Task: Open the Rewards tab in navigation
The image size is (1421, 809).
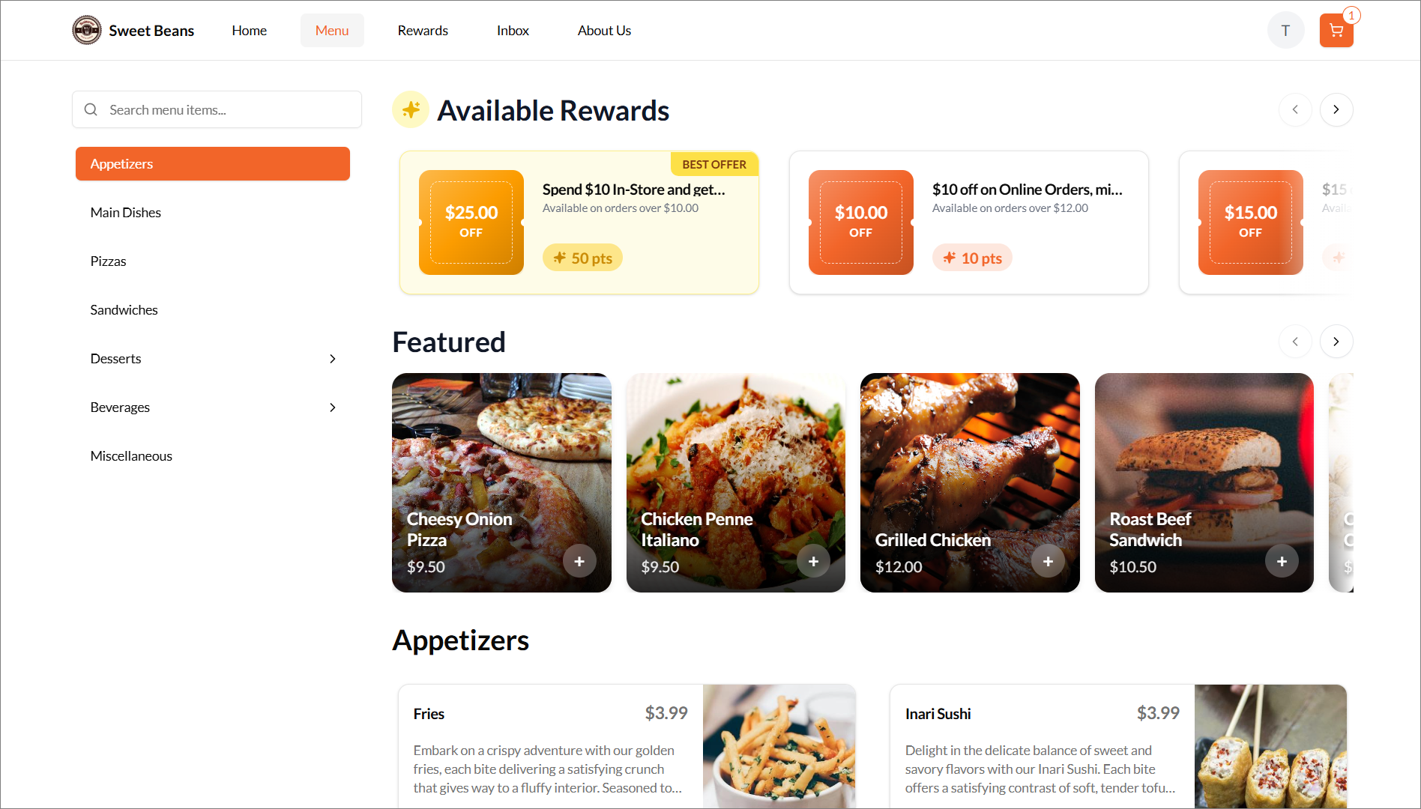Action: 423,31
